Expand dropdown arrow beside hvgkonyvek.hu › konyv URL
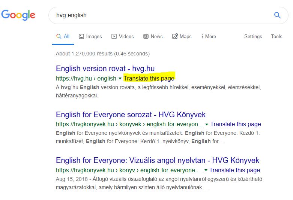293x200 pixels. (206, 170)
